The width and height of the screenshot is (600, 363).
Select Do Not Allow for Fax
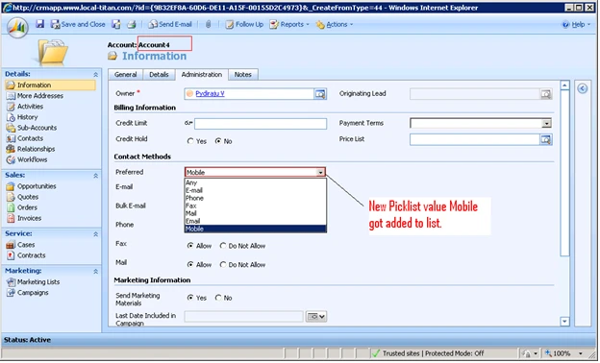pos(223,246)
